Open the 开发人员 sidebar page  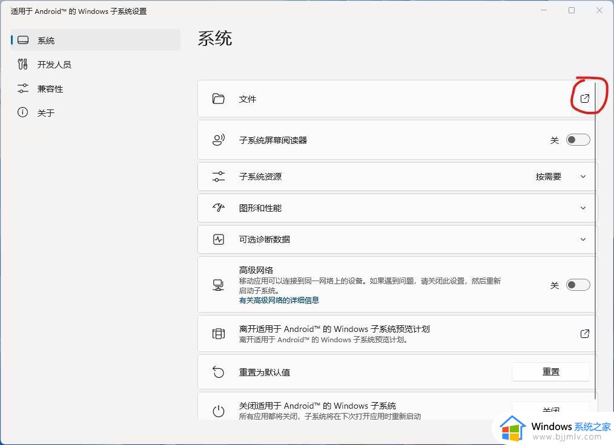(96, 64)
